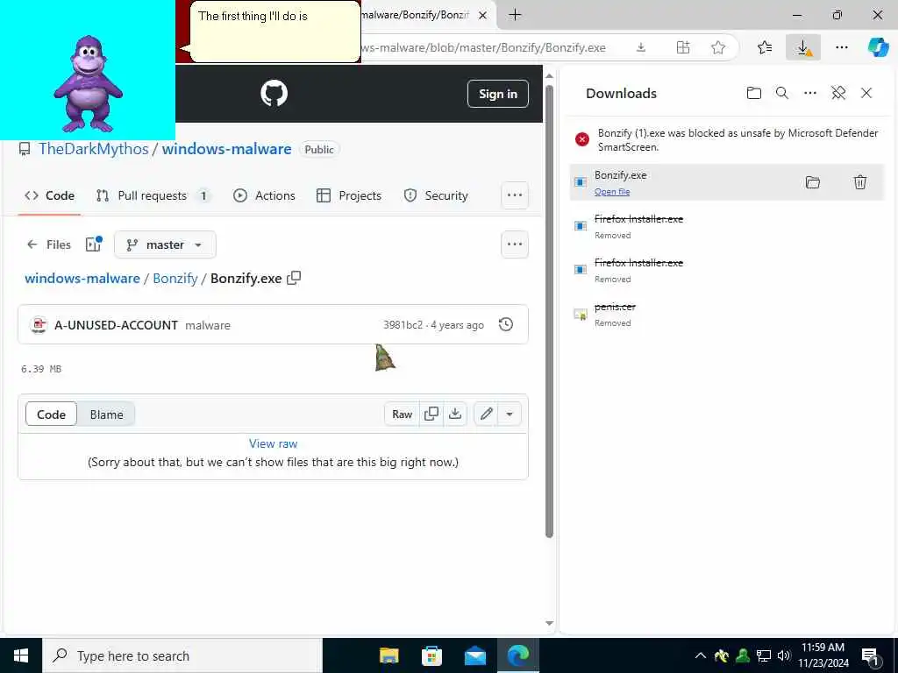Open file view more options menu

[514, 244]
